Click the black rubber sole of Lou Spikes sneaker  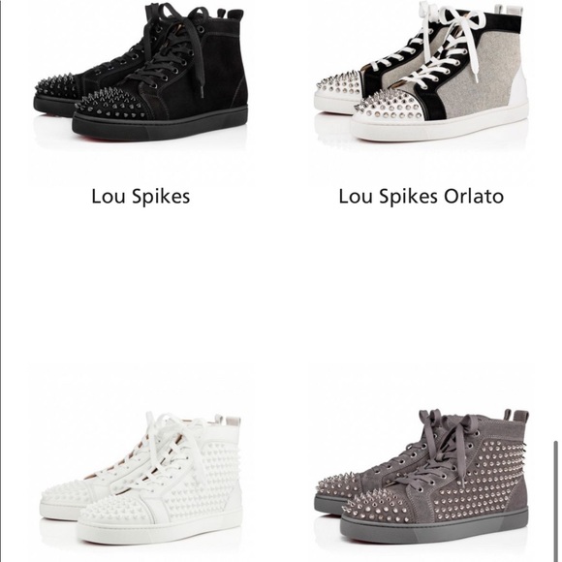(160, 125)
